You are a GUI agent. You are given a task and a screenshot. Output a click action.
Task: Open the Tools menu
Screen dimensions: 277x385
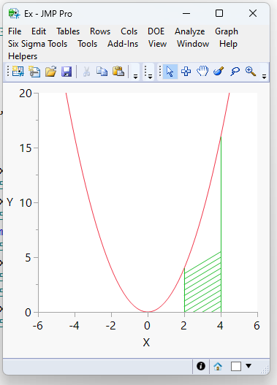click(x=88, y=44)
